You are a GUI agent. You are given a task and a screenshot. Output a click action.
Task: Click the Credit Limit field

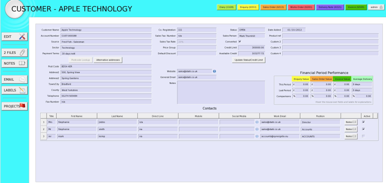(252, 48)
